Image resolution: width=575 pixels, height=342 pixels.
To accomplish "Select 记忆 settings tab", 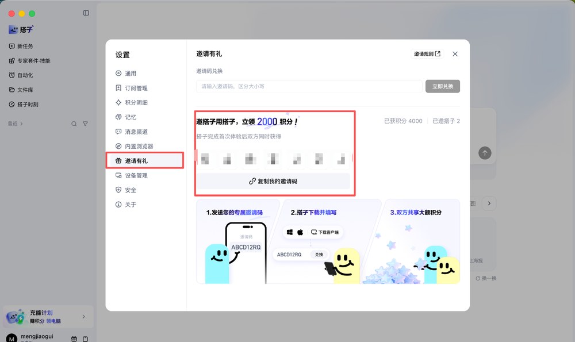I will coord(145,117).
